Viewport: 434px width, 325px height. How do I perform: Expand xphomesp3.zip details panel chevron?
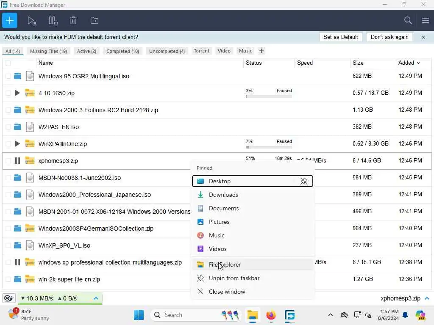point(427,298)
